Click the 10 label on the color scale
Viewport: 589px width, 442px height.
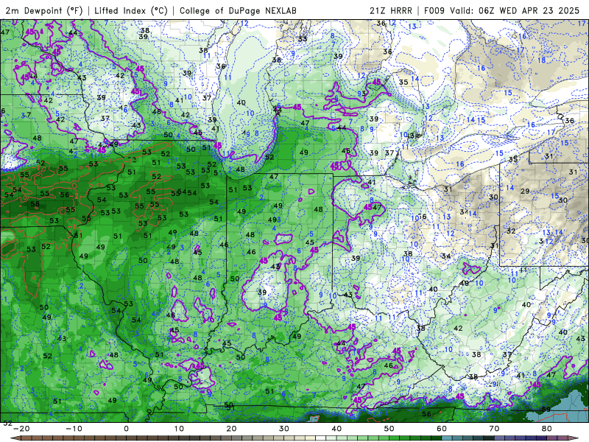(179, 429)
